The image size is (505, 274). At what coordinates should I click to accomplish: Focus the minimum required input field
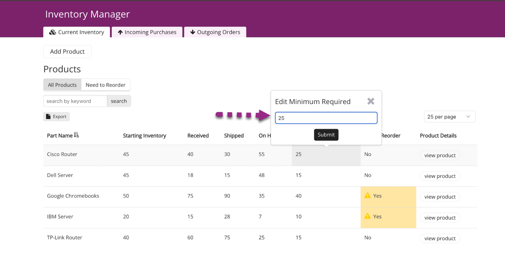[326, 118]
